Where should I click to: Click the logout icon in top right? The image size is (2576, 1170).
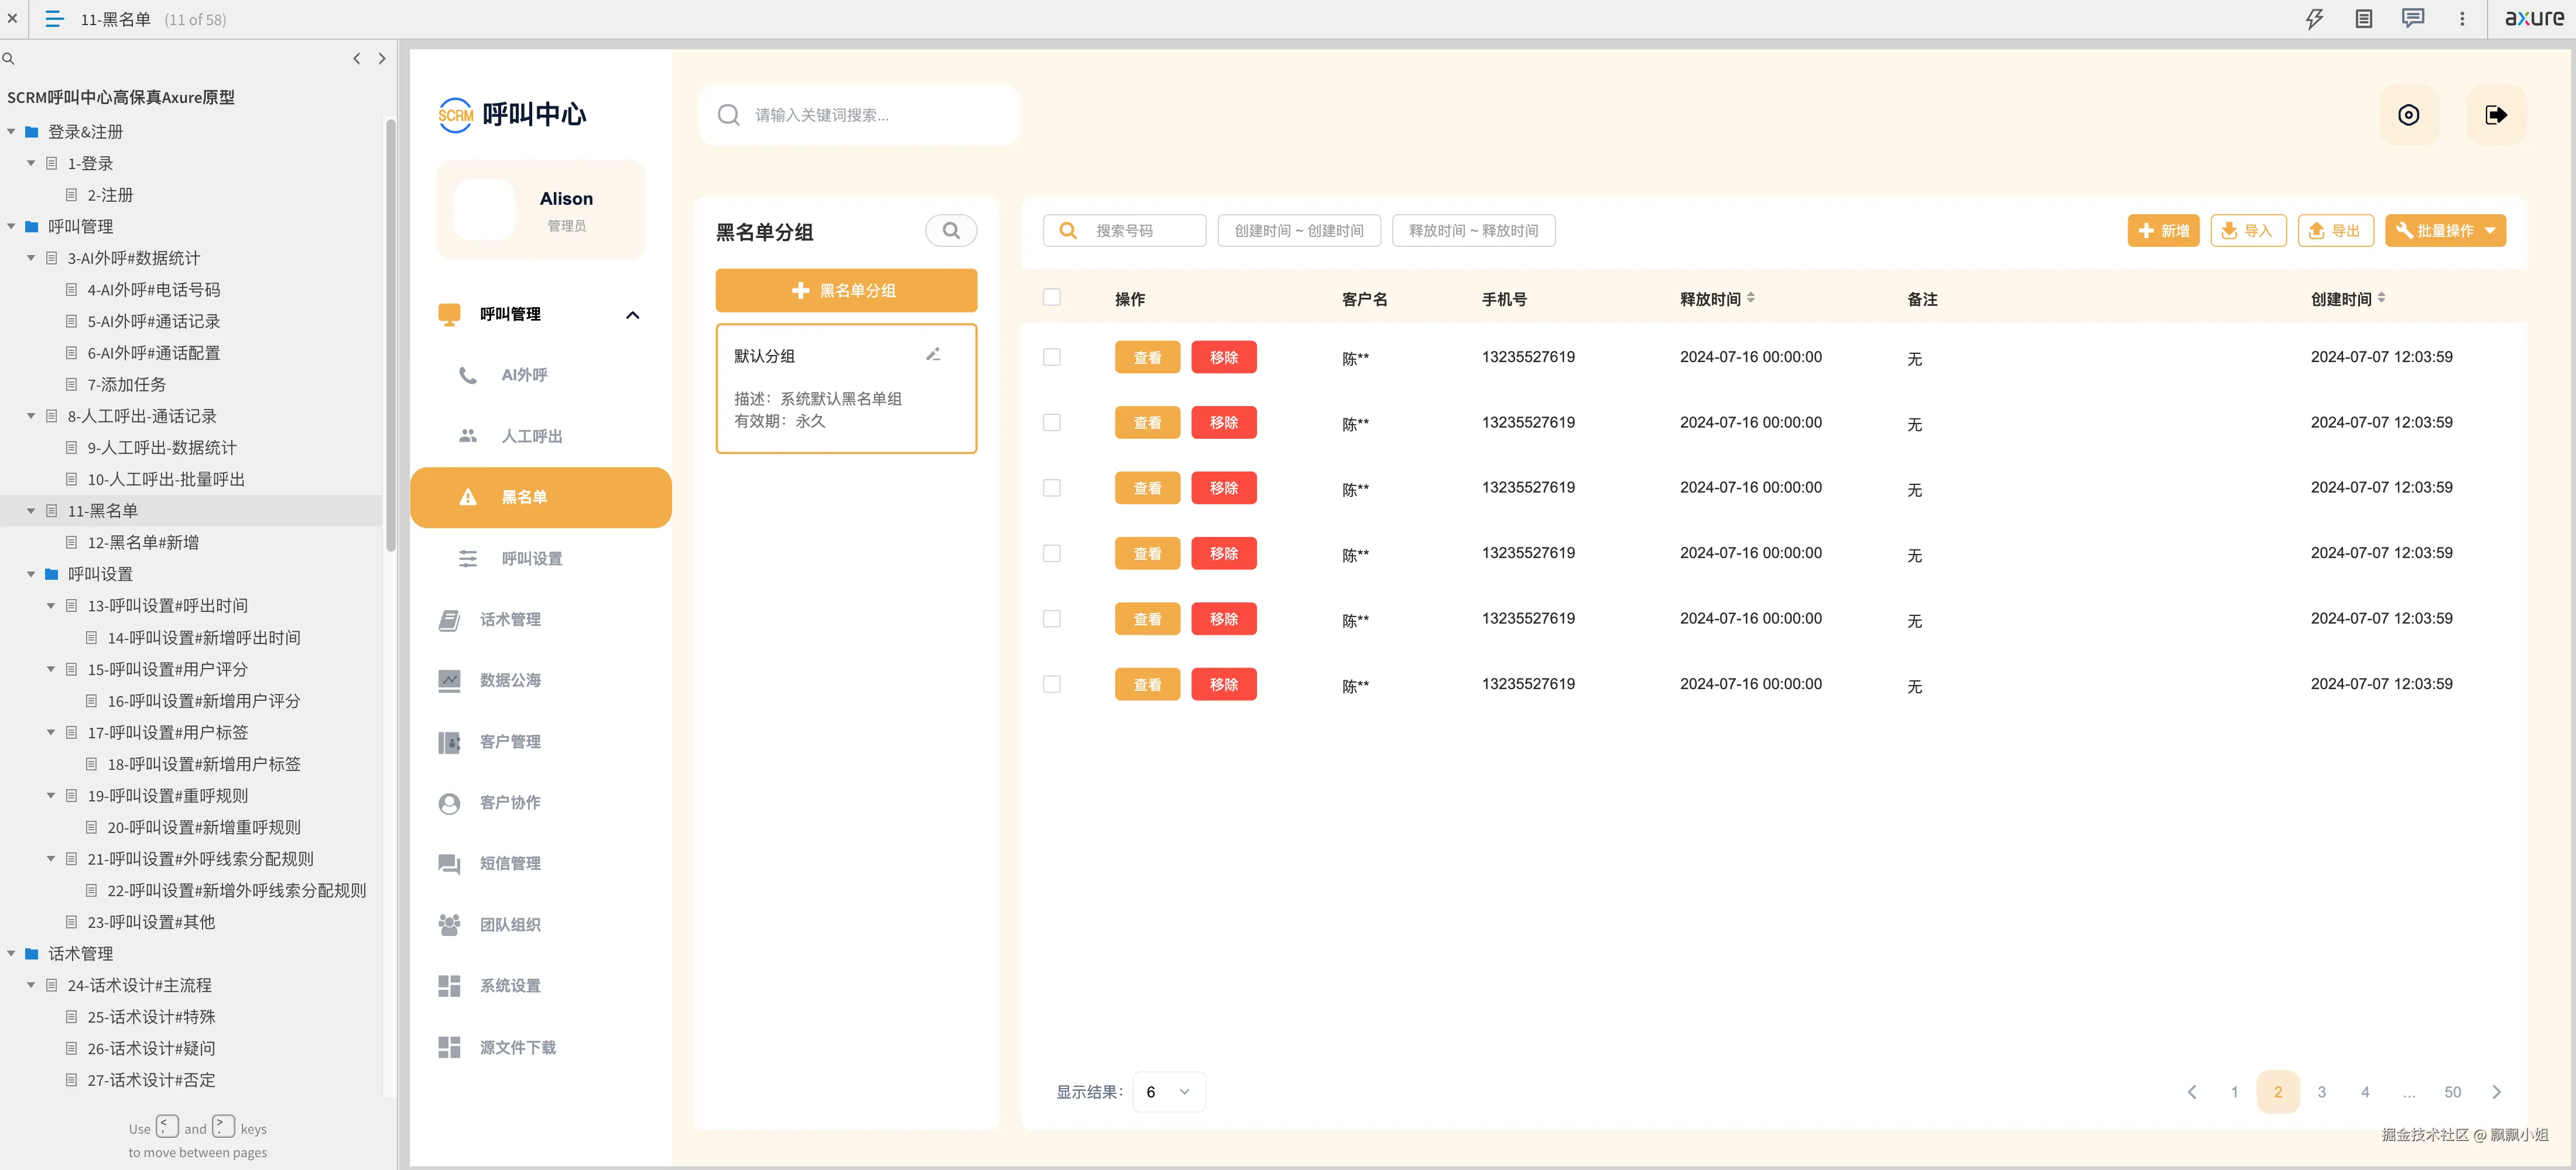click(2495, 115)
